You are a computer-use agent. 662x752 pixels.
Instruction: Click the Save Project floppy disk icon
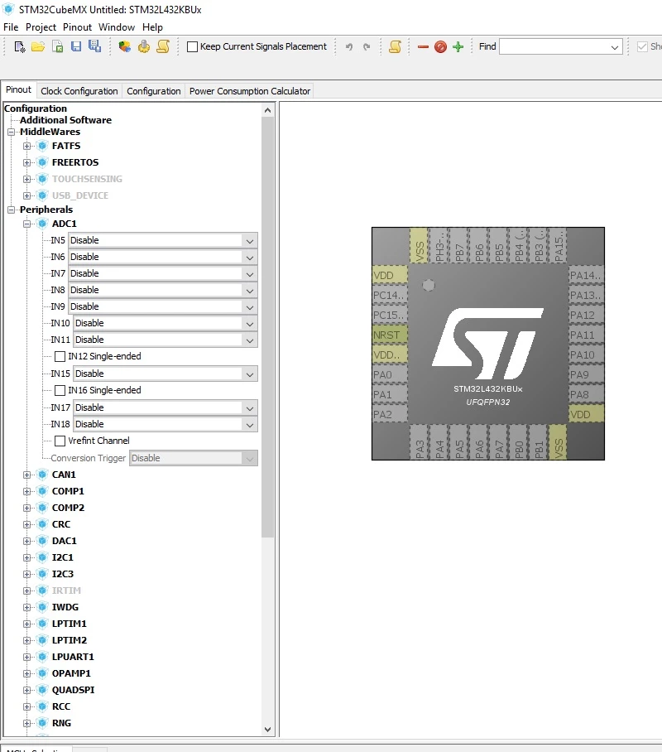pos(76,46)
